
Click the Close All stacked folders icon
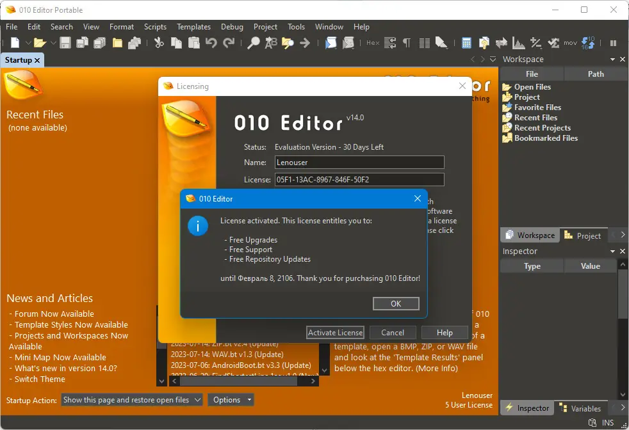(134, 42)
